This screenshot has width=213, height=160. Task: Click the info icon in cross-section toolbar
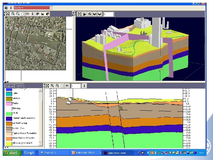pos(85,86)
